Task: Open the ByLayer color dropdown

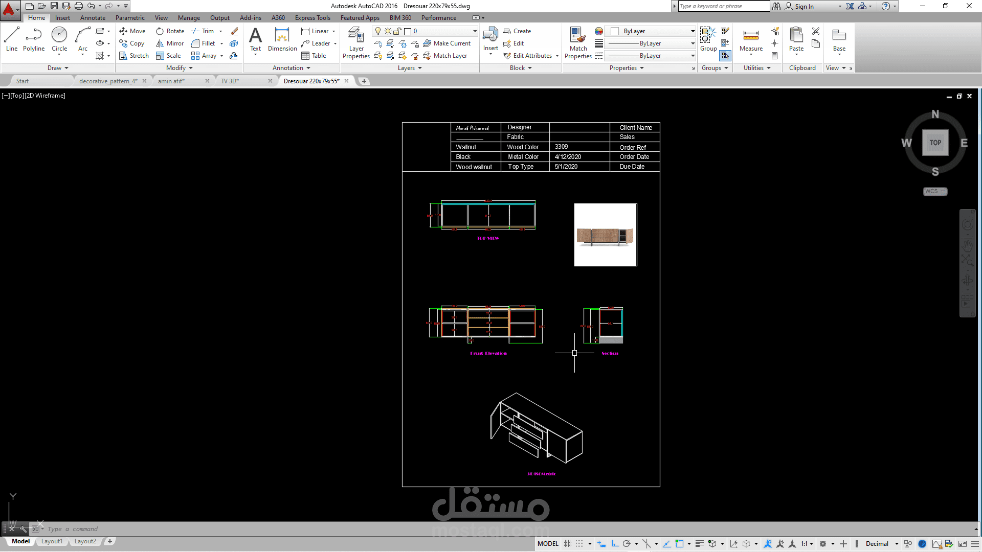Action: (x=693, y=31)
